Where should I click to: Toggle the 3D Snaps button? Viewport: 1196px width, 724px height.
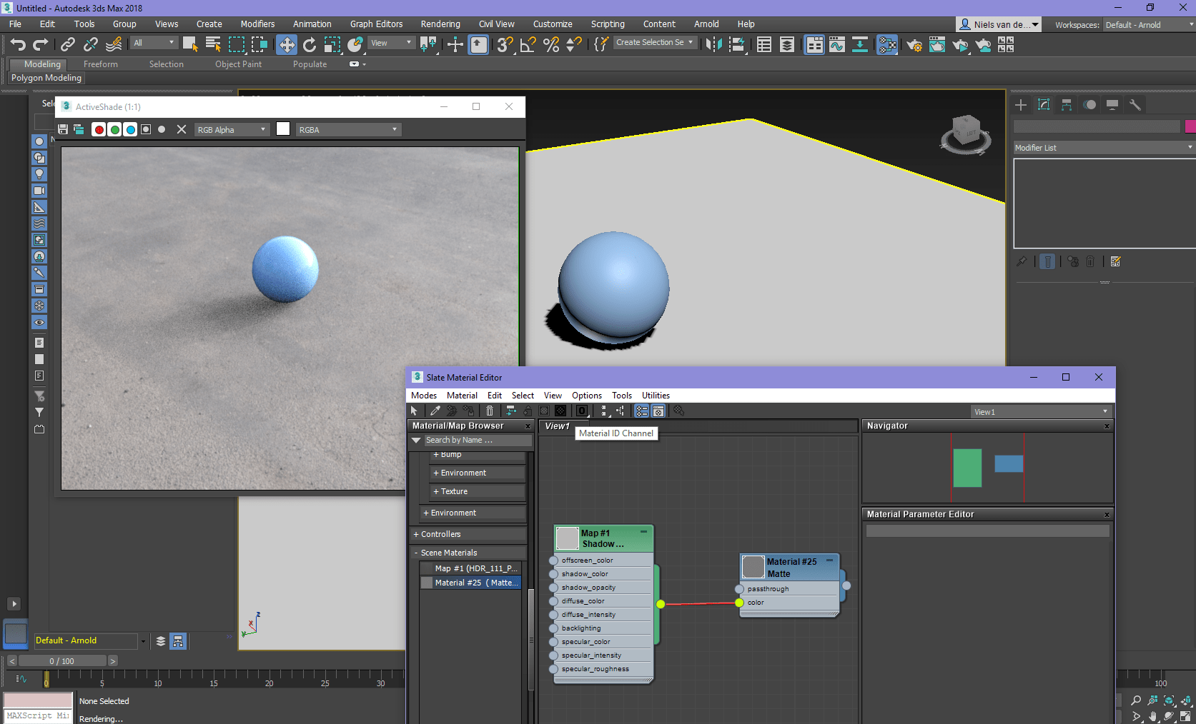tap(505, 44)
